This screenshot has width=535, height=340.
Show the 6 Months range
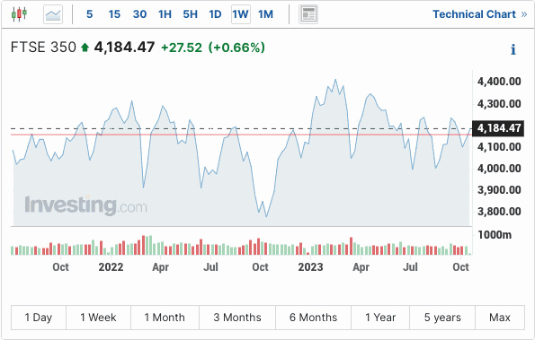[313, 318]
